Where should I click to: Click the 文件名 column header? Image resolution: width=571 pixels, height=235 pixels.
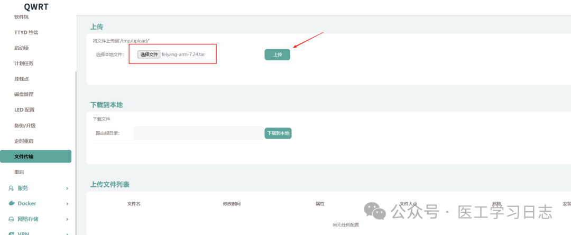pyautogui.click(x=134, y=204)
